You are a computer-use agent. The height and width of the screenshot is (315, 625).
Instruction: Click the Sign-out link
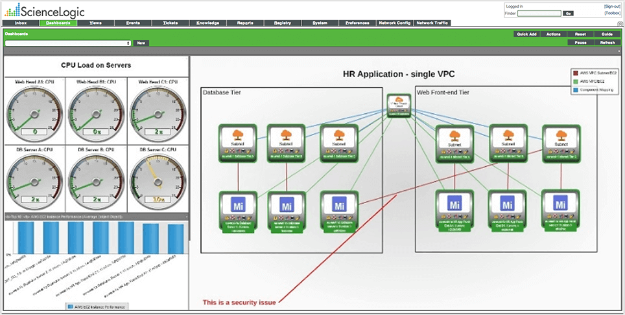point(612,6)
